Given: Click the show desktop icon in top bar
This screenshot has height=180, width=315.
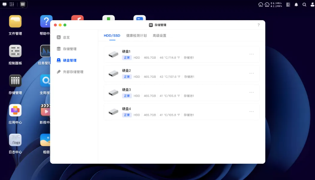Looking at the screenshot, I should (4, 4).
